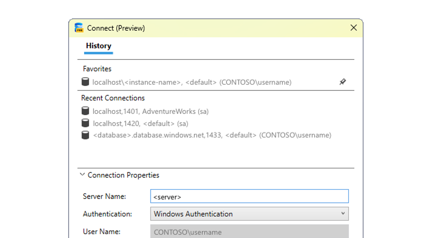Click database icon next to localhost,1401 connection
This screenshot has width=436, height=238.
tap(85, 111)
